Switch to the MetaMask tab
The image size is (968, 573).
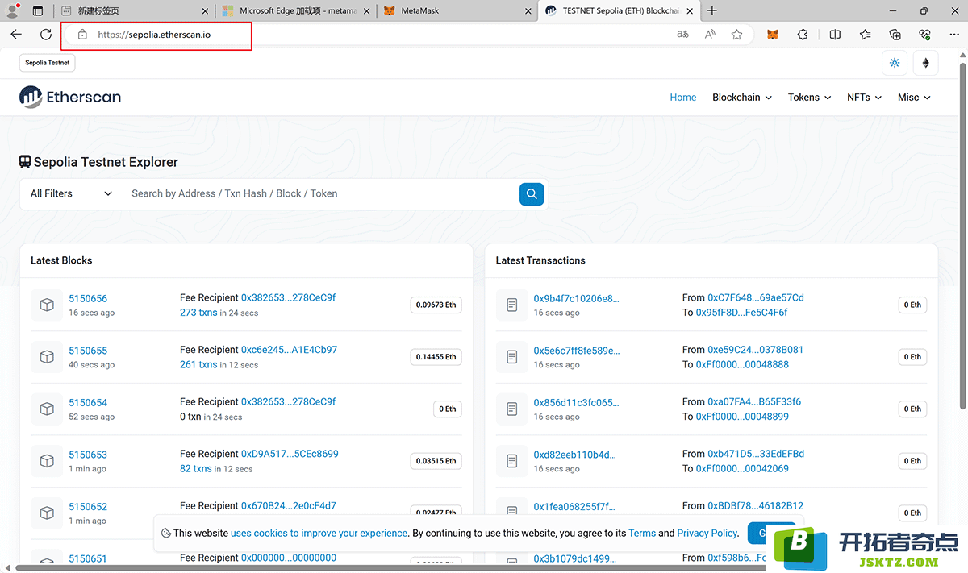click(456, 11)
